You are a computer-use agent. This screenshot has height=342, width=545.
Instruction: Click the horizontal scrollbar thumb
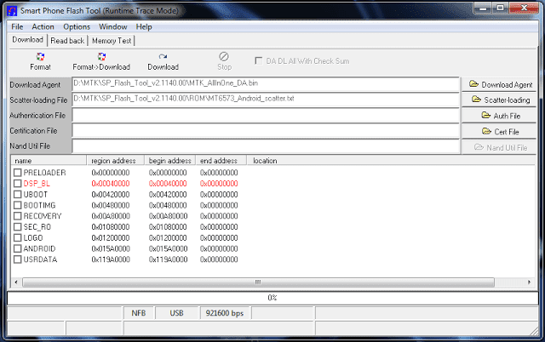(258, 282)
